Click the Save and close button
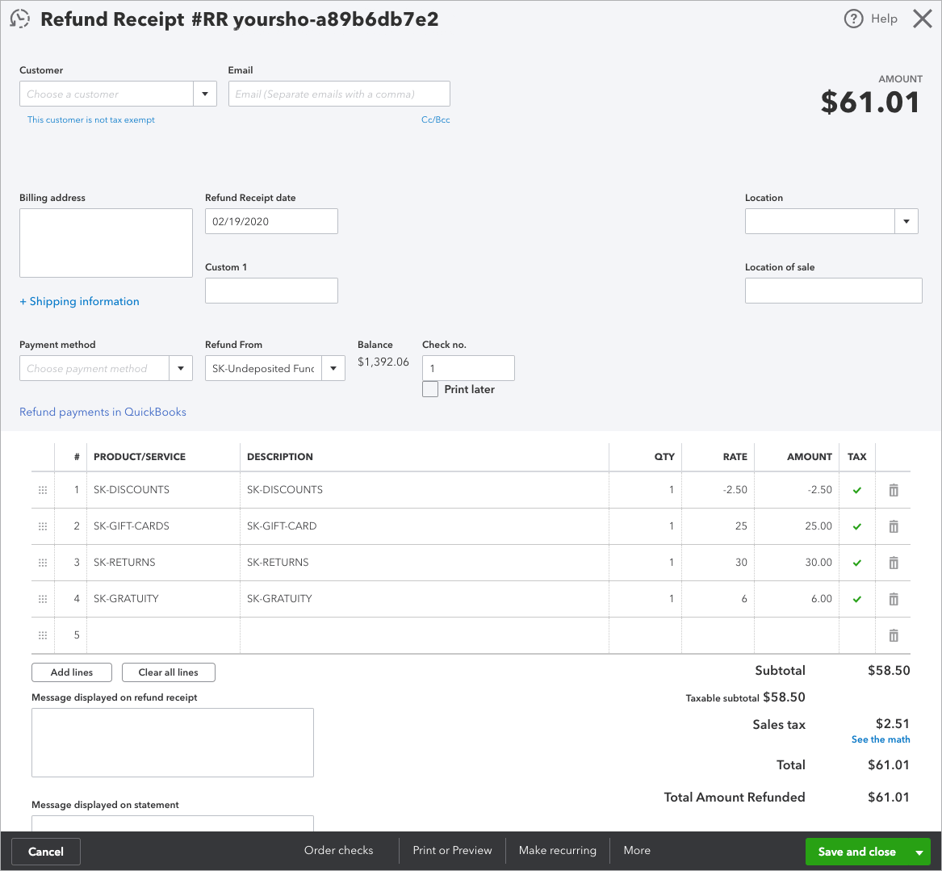Viewport: 942px width, 871px height. tap(856, 852)
